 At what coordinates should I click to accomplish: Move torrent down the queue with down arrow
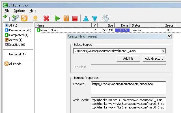[95, 18]
